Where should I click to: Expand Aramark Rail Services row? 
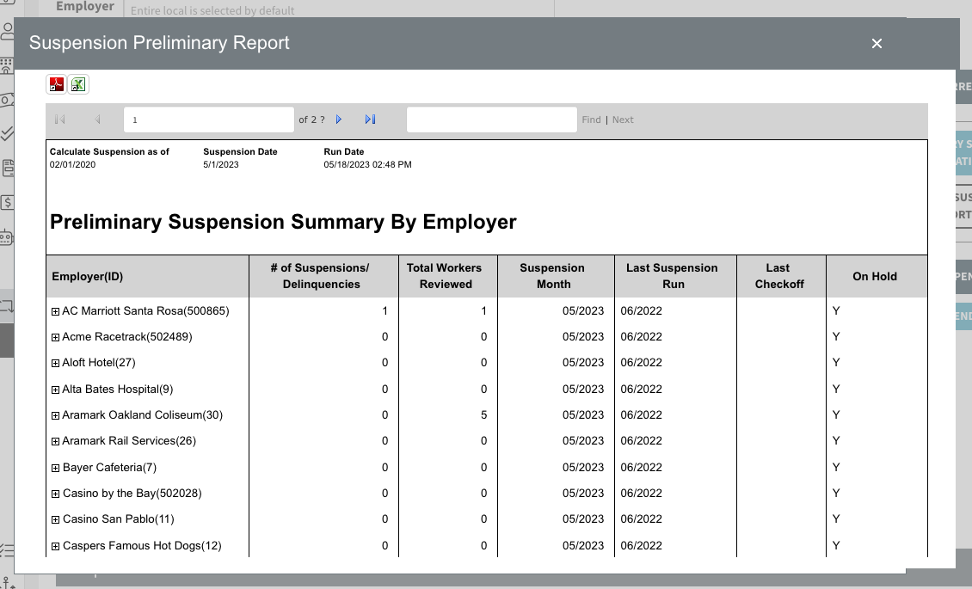55,442
